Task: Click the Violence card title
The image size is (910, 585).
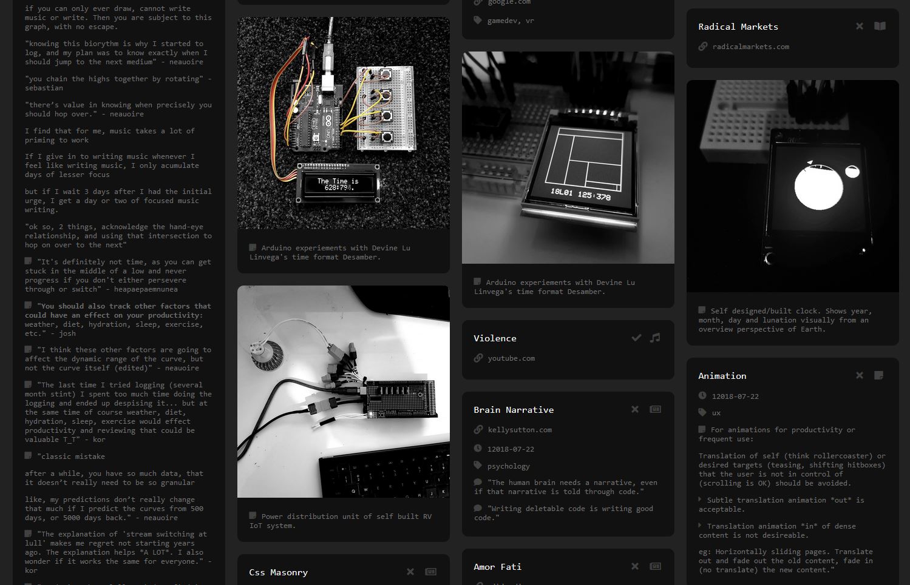Action: [x=495, y=338]
